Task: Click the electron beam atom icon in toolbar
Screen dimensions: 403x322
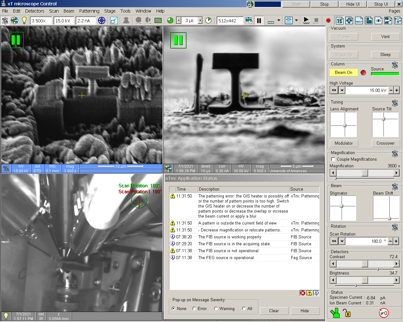Action: (x=5, y=21)
